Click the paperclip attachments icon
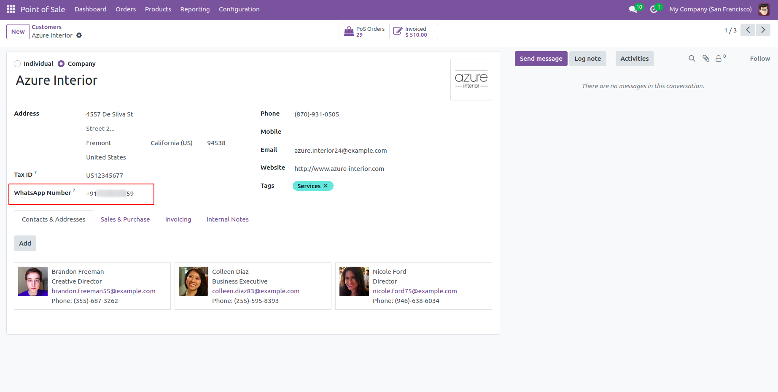This screenshot has height=392, width=778. point(706,59)
